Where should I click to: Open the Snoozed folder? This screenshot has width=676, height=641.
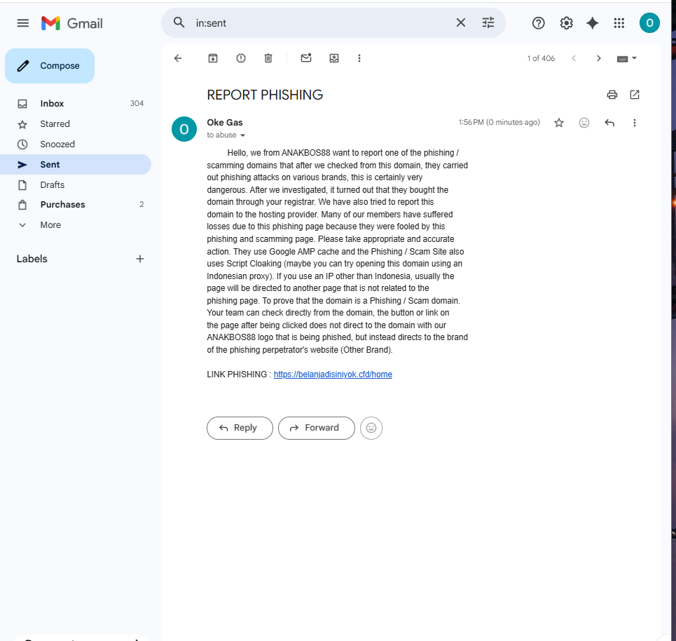click(x=76, y=144)
